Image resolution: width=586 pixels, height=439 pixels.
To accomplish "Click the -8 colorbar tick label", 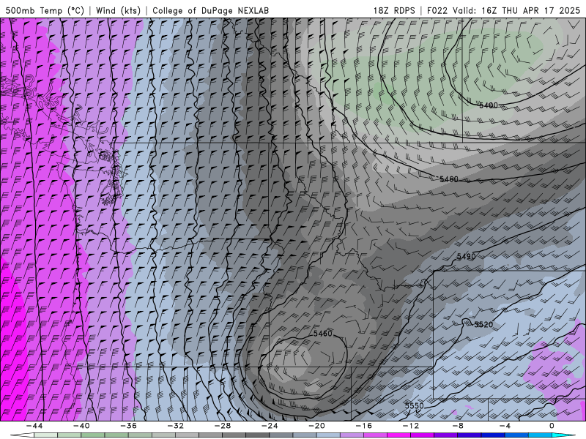I will click(x=458, y=426).
